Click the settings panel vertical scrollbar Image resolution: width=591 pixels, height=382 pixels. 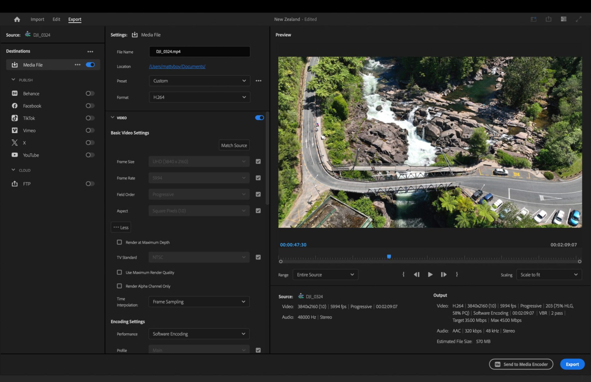[x=267, y=159]
